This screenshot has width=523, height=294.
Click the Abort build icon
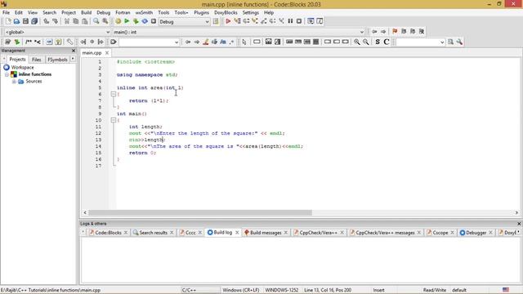click(x=154, y=21)
